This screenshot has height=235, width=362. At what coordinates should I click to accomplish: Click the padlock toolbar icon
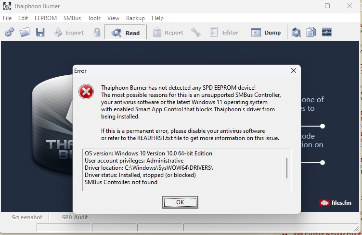97,33
